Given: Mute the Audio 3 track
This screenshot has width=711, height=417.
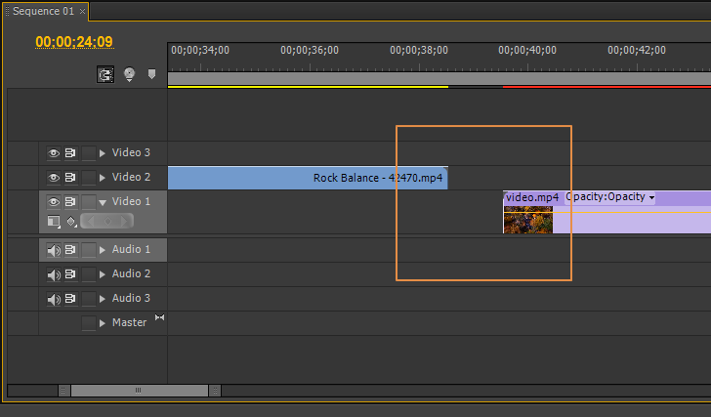Looking at the screenshot, I should pyautogui.click(x=54, y=299).
